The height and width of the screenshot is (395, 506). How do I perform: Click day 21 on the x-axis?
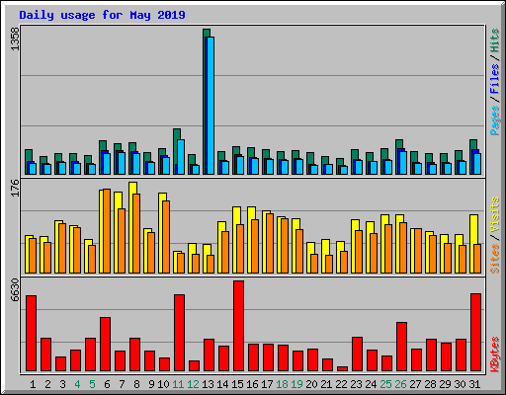(x=326, y=384)
